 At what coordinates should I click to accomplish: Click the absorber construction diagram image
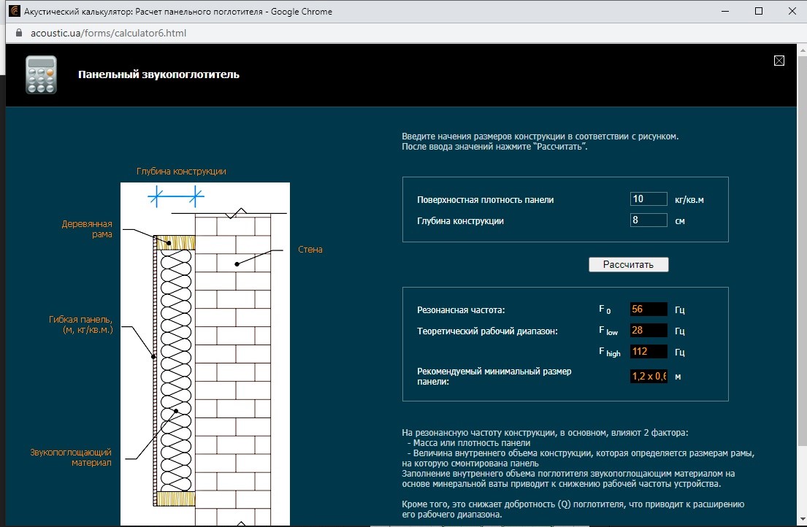(205, 354)
